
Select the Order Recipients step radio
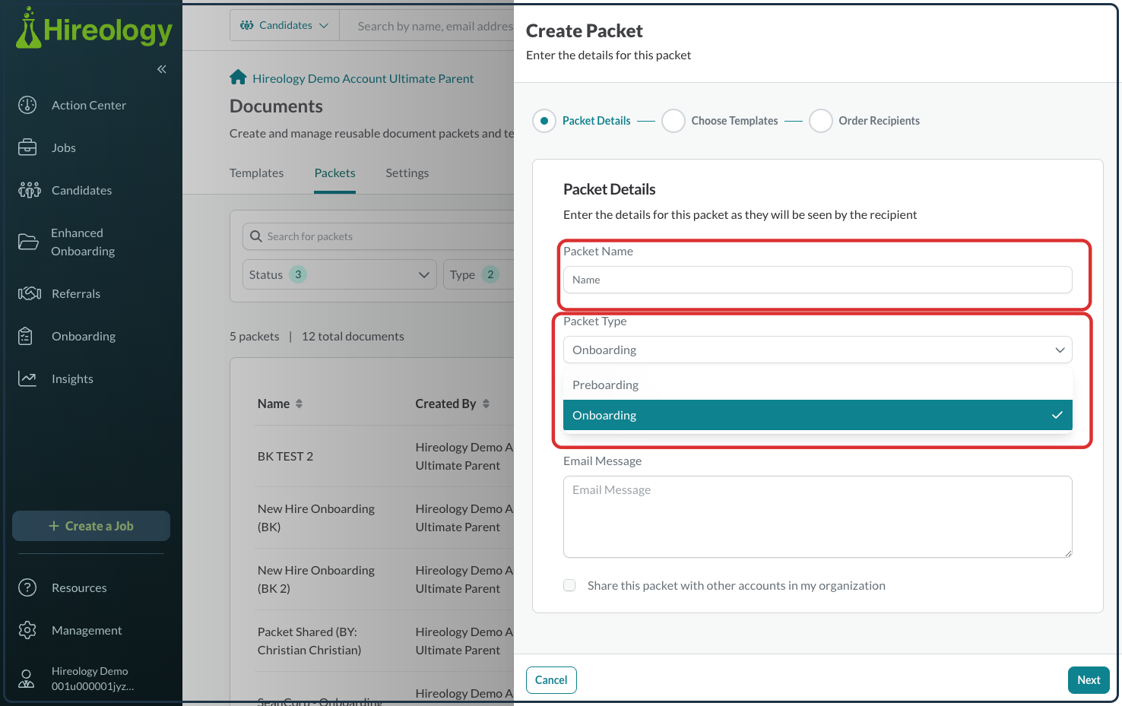[821, 121]
